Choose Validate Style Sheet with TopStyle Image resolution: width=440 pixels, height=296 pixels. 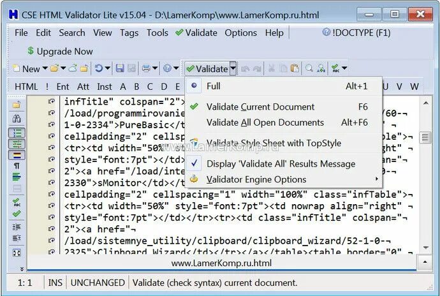pos(284,143)
